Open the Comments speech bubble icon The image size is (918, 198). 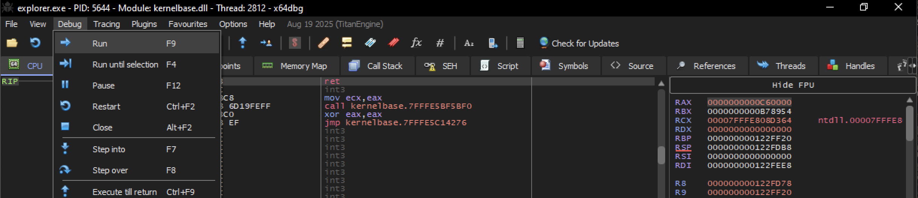(347, 43)
